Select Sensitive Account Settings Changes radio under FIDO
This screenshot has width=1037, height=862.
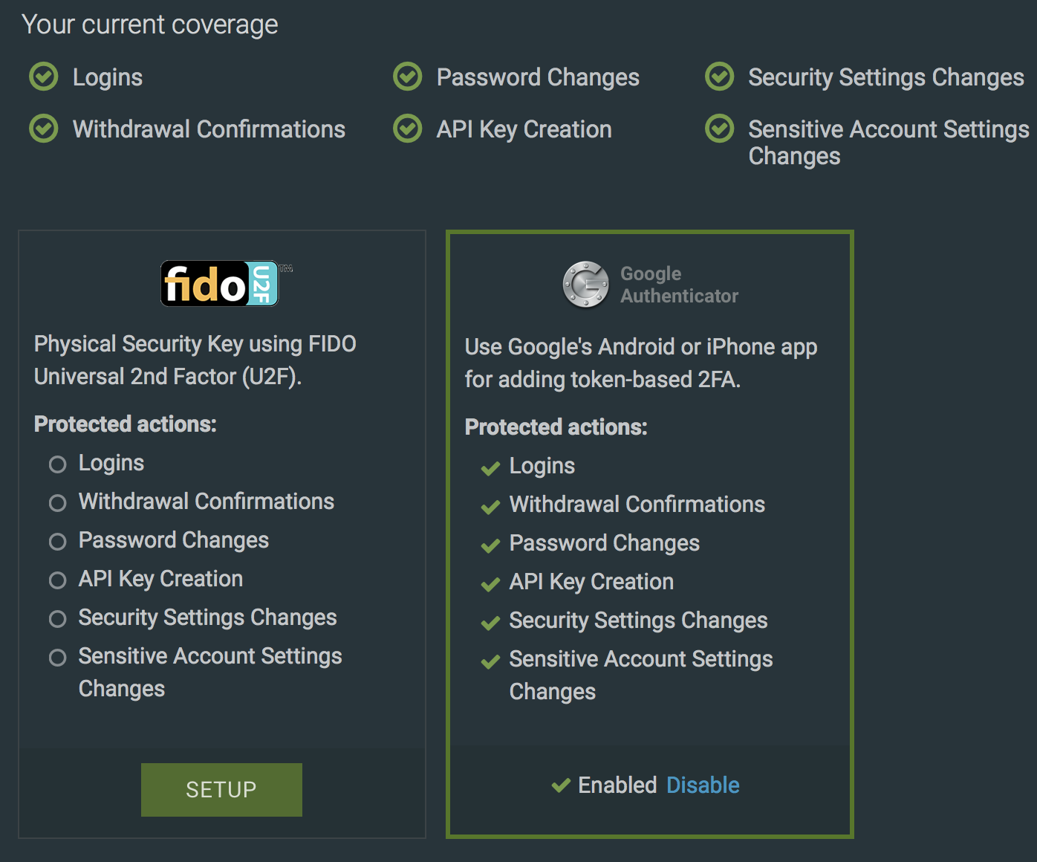click(x=57, y=658)
